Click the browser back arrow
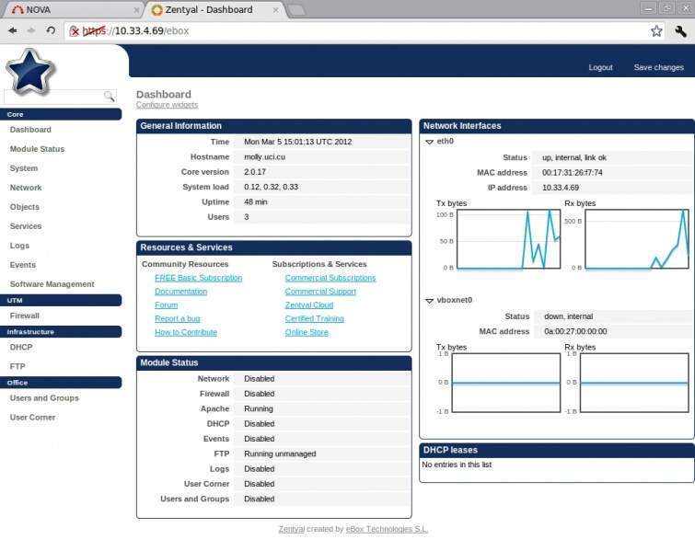Screen dimensions: 695x551 (x=13, y=30)
